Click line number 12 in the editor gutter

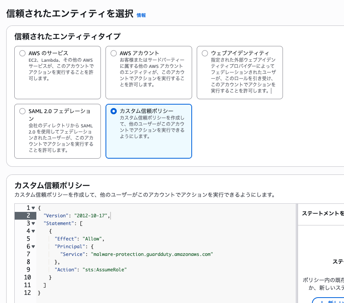tap(27, 293)
